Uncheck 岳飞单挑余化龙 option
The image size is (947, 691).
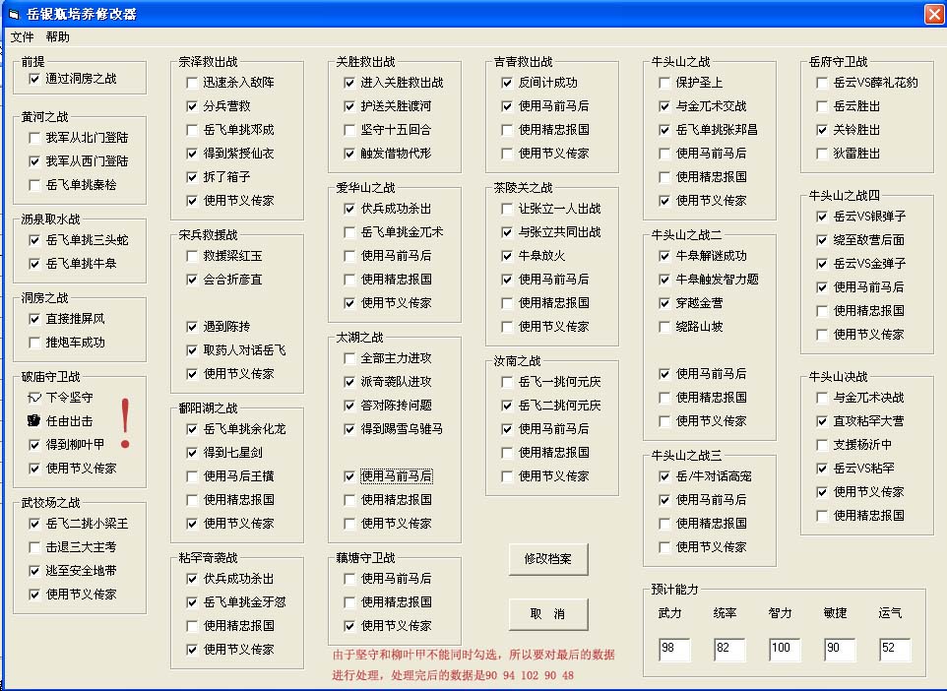pyautogui.click(x=192, y=429)
